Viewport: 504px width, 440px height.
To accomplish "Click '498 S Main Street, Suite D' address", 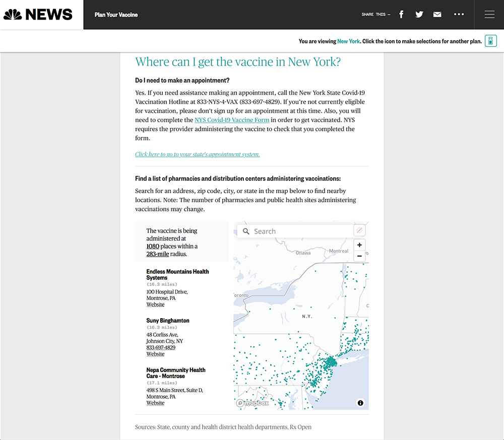I will (x=174, y=390).
